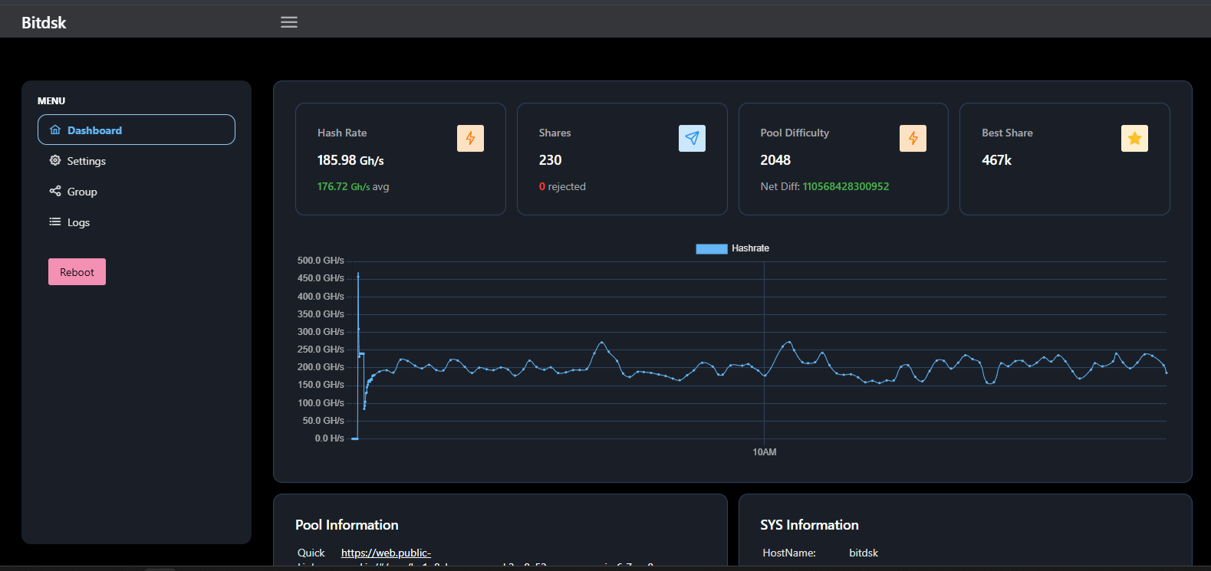Click the Hash Rate lightning bolt icon

[x=470, y=138]
